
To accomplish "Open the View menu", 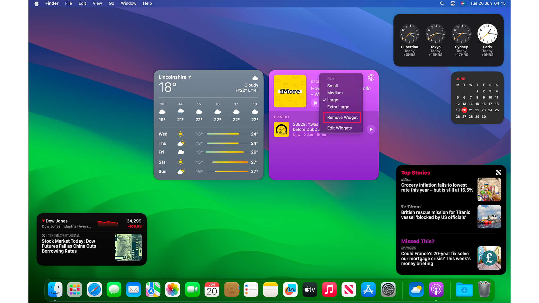I will pyautogui.click(x=97, y=3).
